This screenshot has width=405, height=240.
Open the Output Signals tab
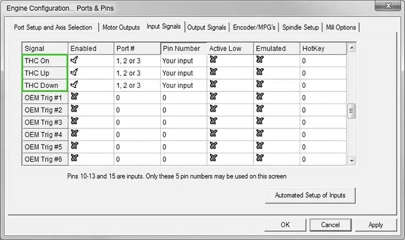[207, 27]
